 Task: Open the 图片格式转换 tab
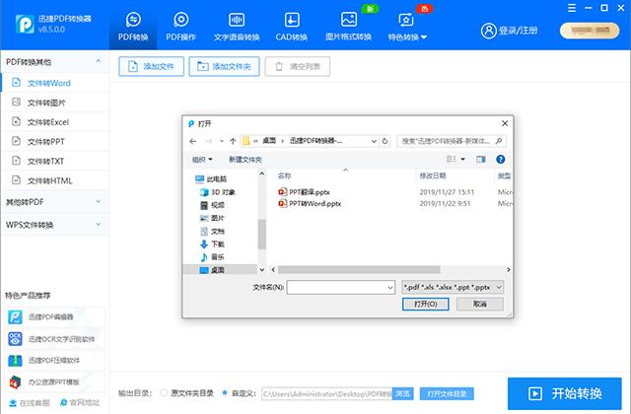(348, 27)
